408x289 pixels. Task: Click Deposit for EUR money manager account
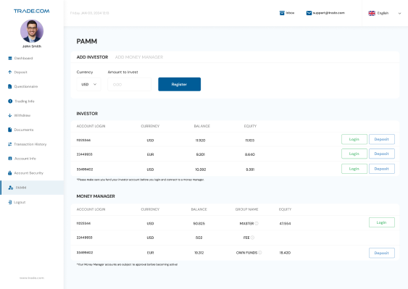click(381, 253)
